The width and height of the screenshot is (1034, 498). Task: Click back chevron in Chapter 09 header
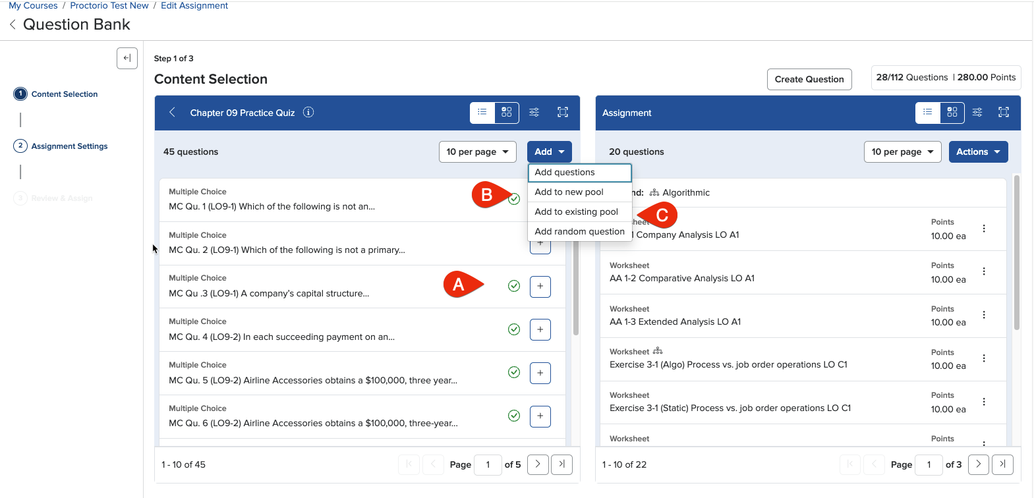coord(172,113)
